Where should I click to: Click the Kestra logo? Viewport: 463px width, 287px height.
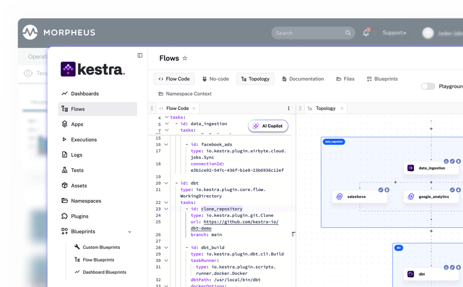coord(93,69)
